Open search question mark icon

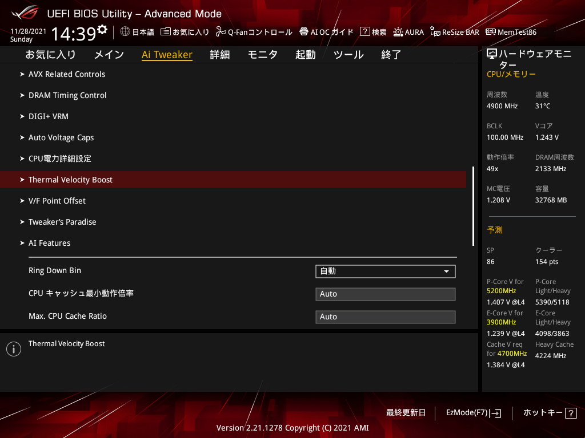(x=364, y=32)
